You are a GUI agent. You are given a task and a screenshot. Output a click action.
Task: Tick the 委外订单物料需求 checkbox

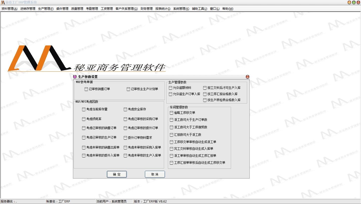(x=125, y=138)
